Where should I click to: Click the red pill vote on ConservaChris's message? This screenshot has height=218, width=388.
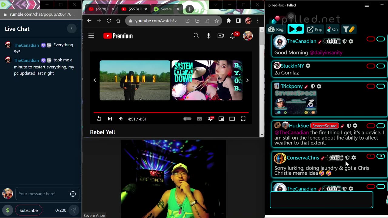[371, 156]
